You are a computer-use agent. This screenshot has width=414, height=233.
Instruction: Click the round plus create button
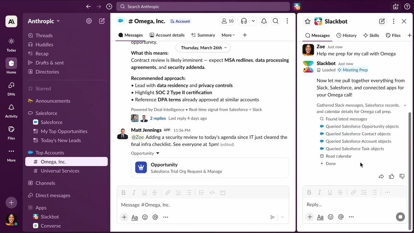[x=11, y=203]
